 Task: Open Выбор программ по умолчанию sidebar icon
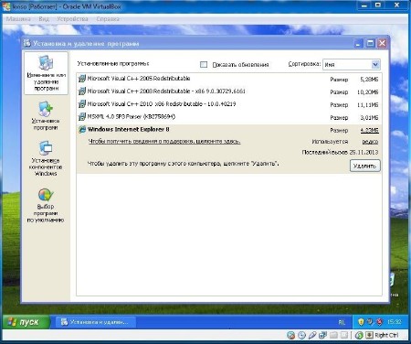pyautogui.click(x=46, y=195)
